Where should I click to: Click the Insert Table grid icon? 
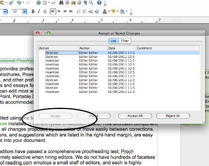44,3
